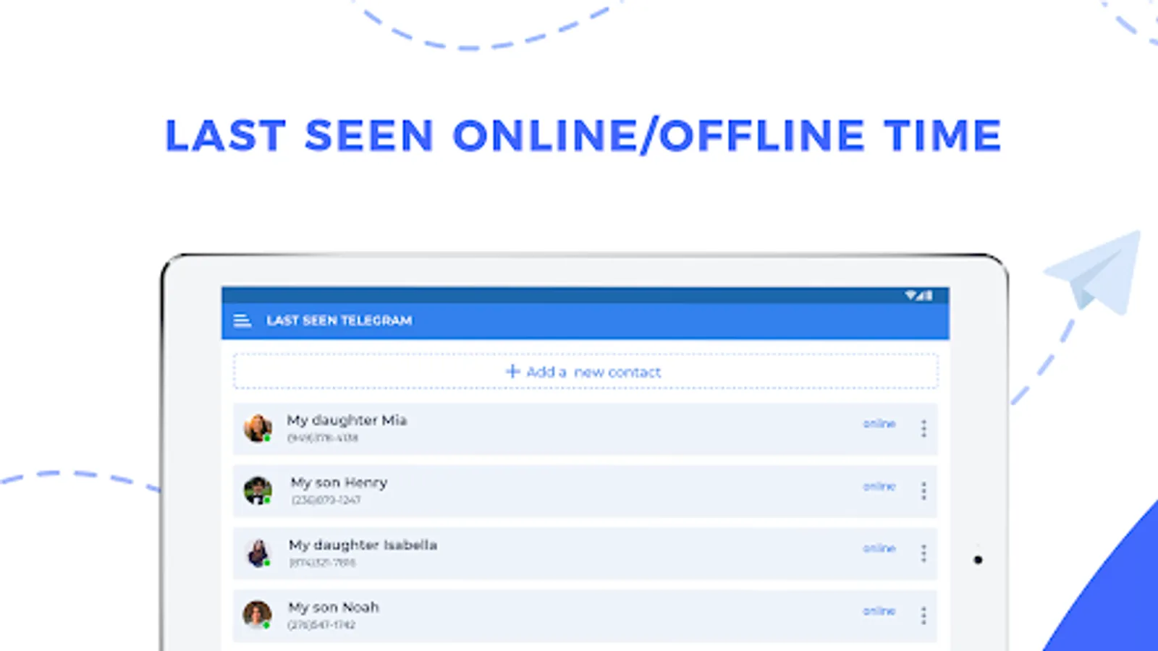Open the options menu for My daughter Isabella

pos(924,553)
